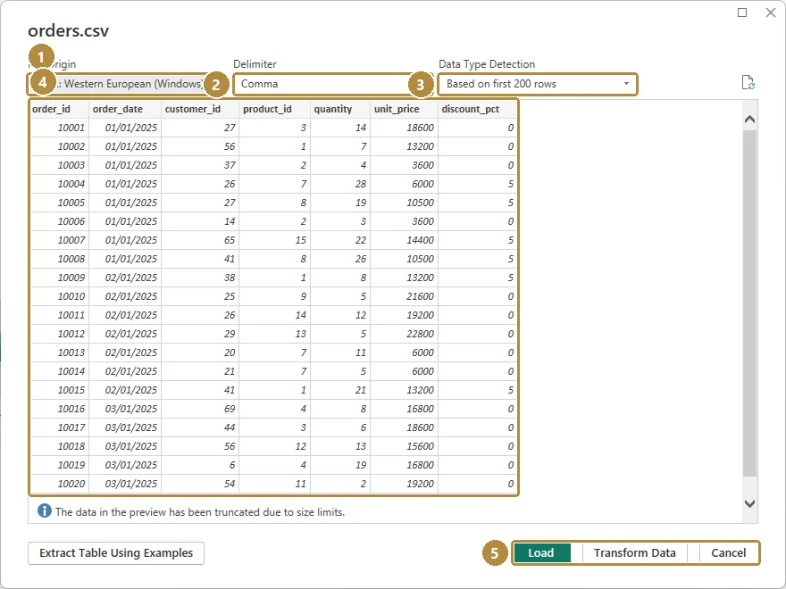The width and height of the screenshot is (786, 589).
Task: Select the quantity column header
Action: (x=340, y=109)
